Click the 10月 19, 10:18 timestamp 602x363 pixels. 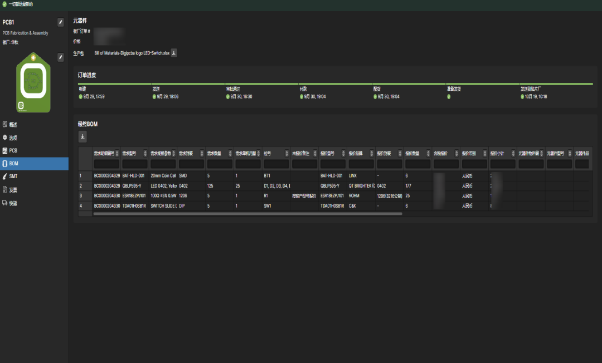tap(536, 96)
